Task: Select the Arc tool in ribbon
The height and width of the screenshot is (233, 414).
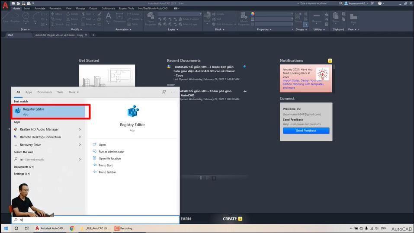Action: click(x=35, y=17)
